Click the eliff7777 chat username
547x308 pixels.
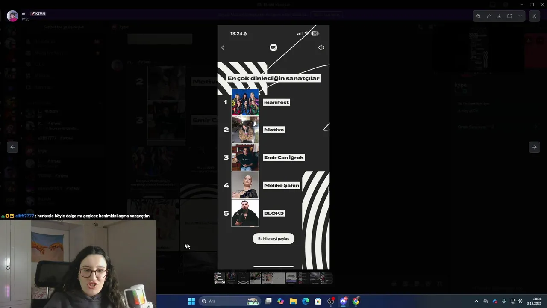click(24, 216)
